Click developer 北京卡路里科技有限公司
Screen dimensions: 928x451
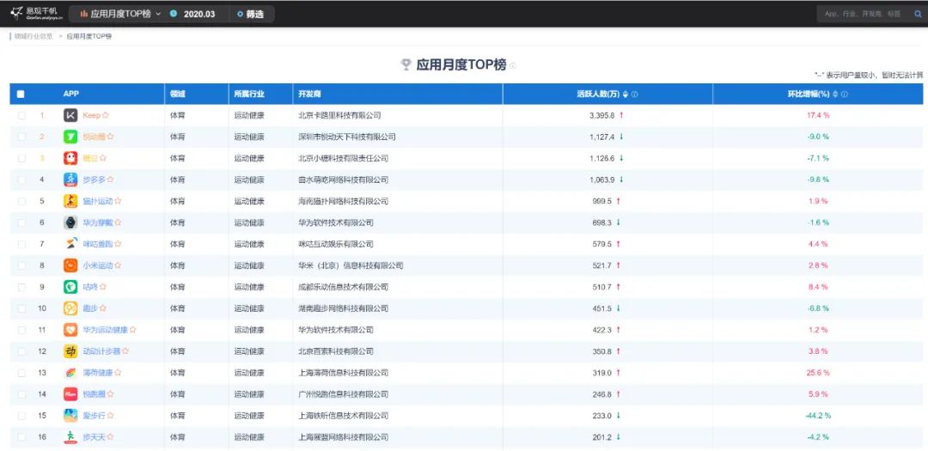tap(339, 115)
